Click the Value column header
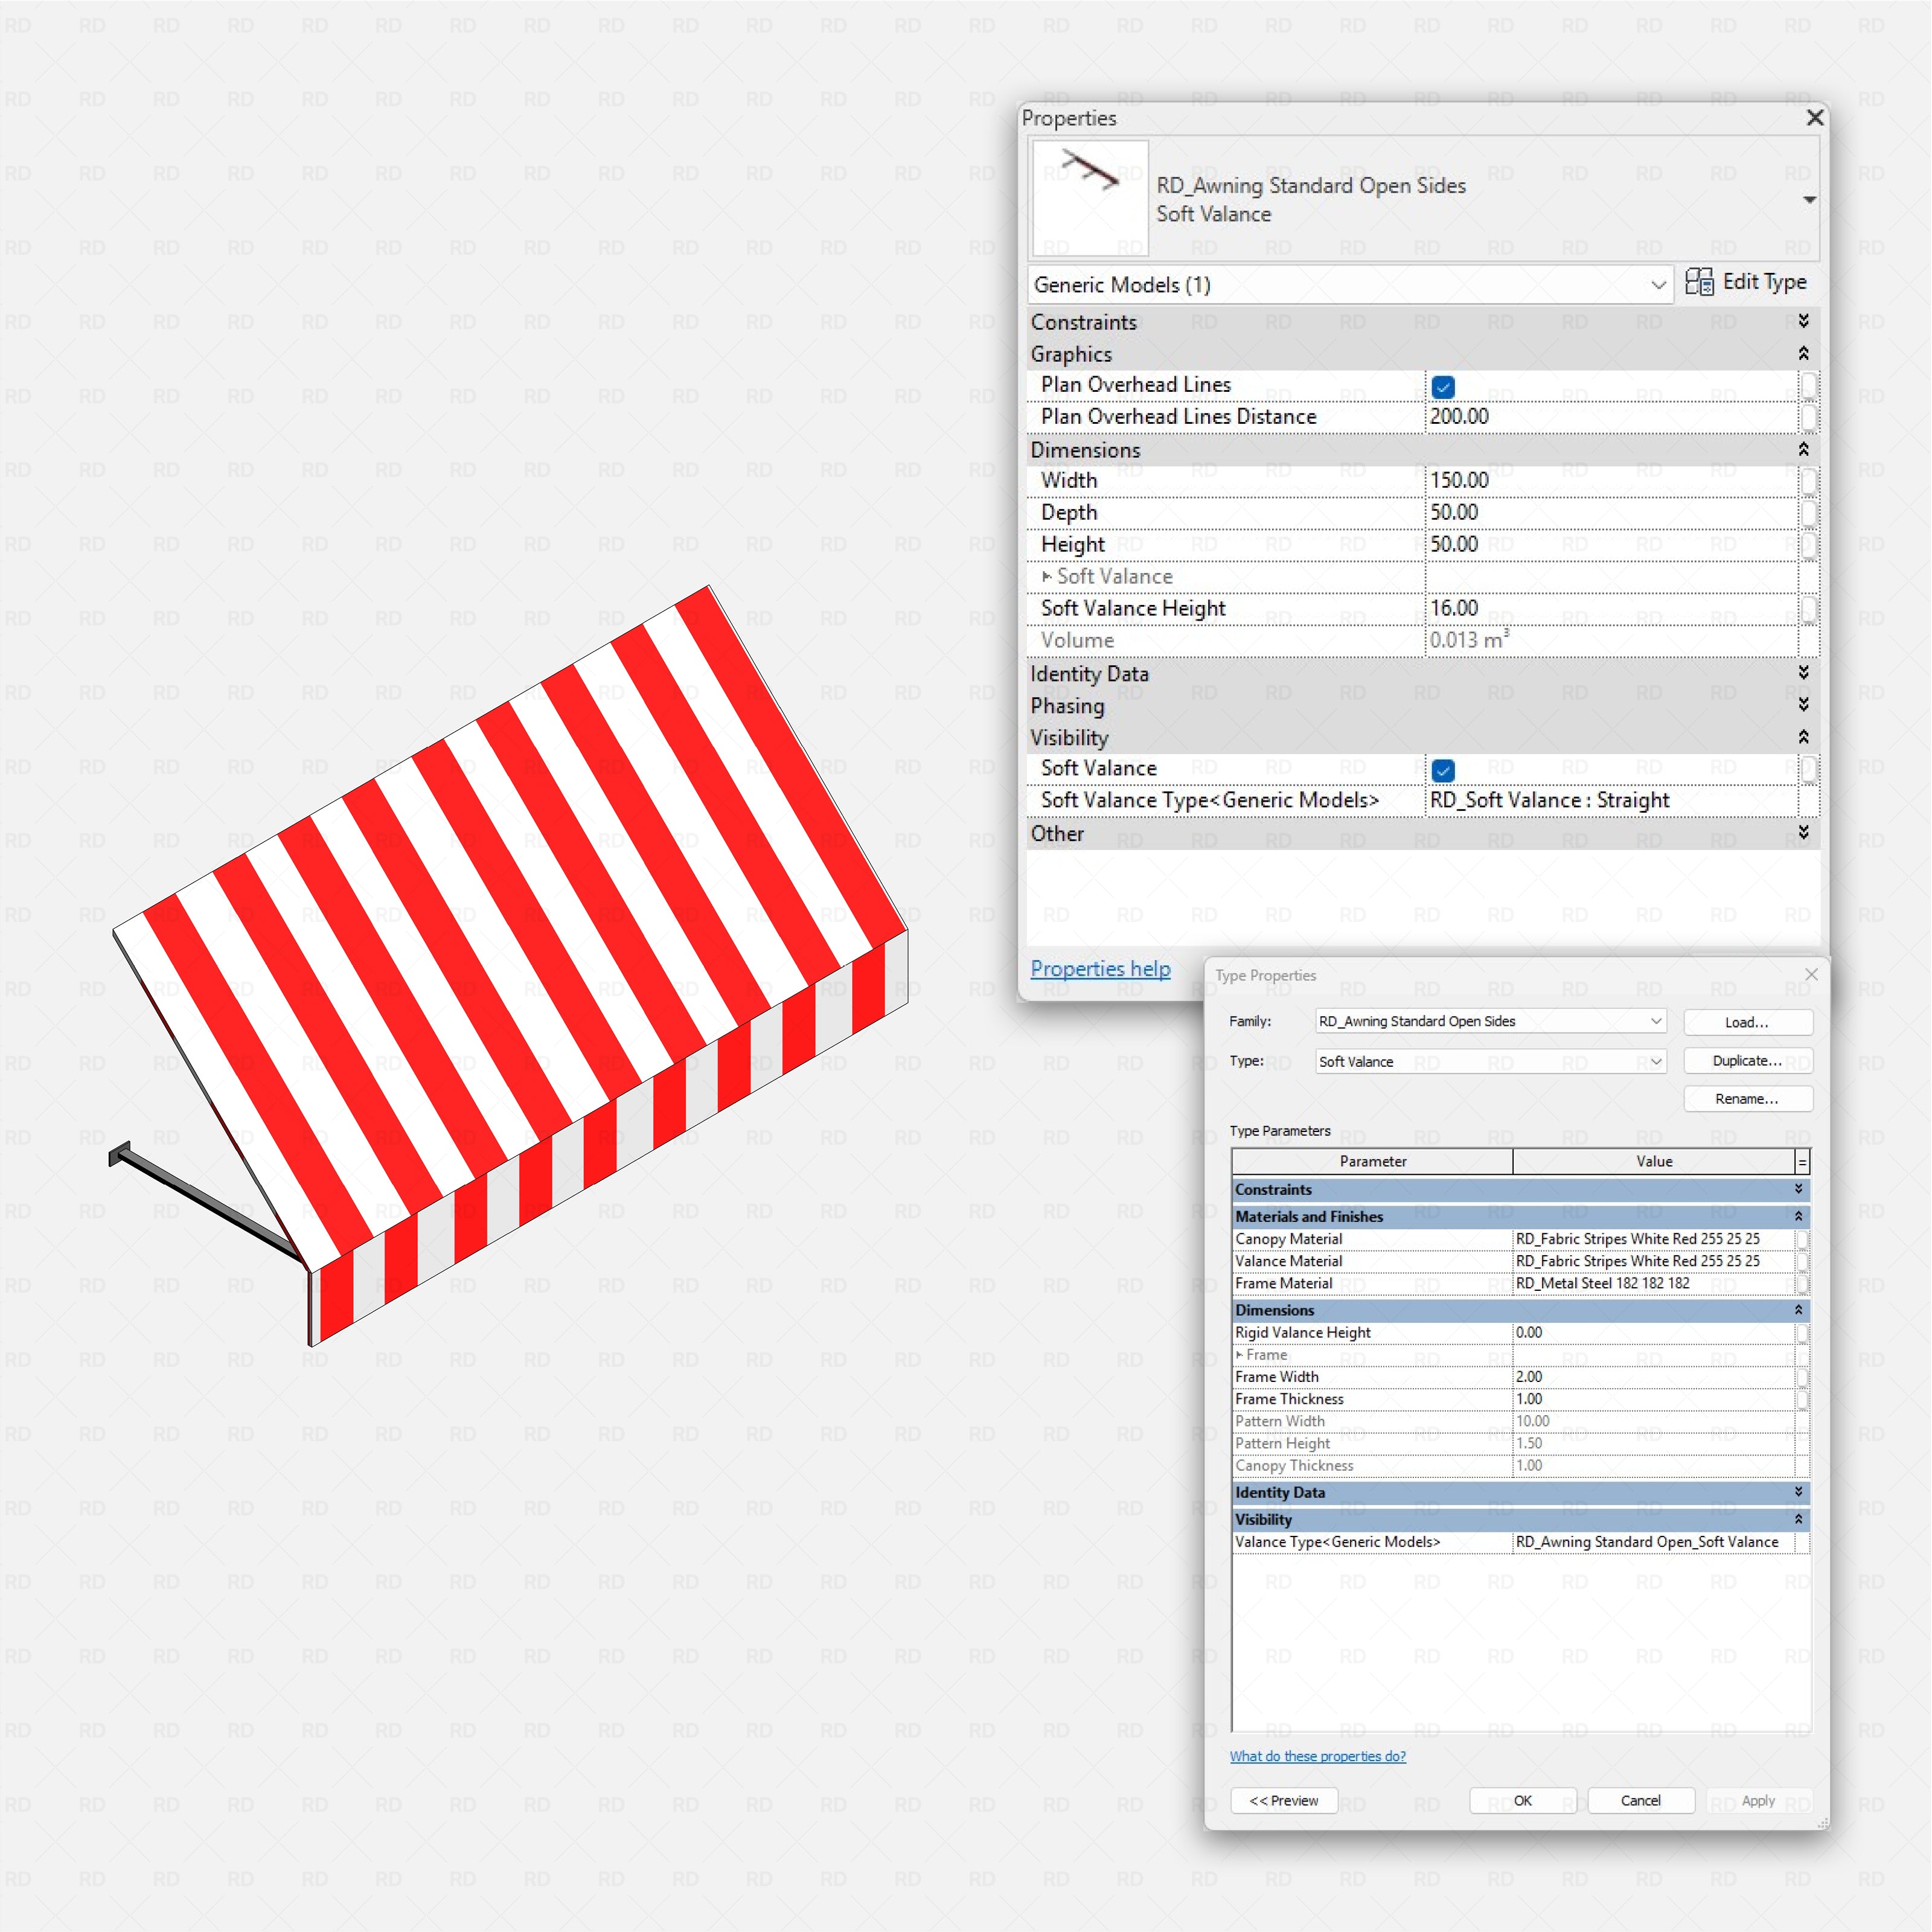 [1654, 1161]
